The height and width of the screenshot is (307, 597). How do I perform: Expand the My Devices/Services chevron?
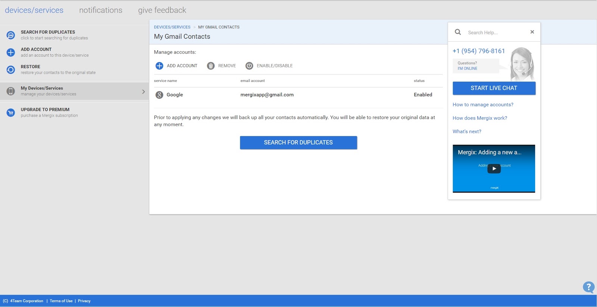coord(143,92)
